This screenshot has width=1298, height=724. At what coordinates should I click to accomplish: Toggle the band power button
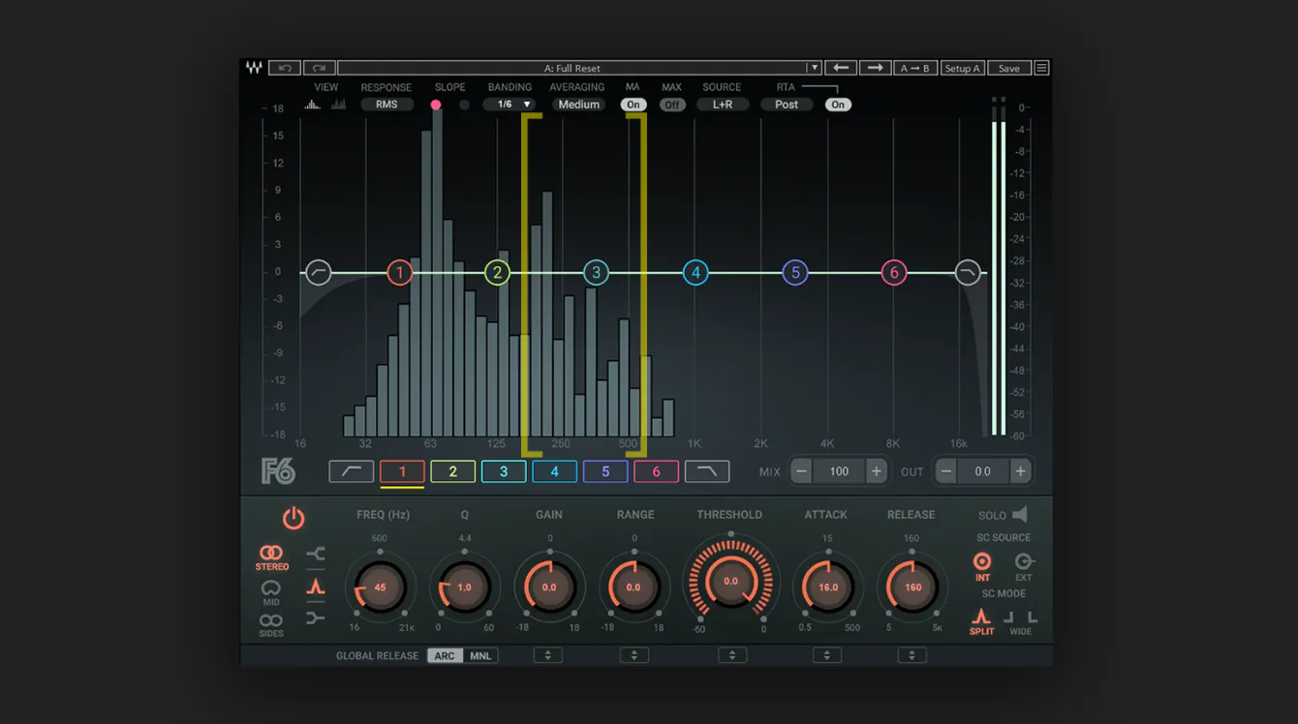(294, 519)
